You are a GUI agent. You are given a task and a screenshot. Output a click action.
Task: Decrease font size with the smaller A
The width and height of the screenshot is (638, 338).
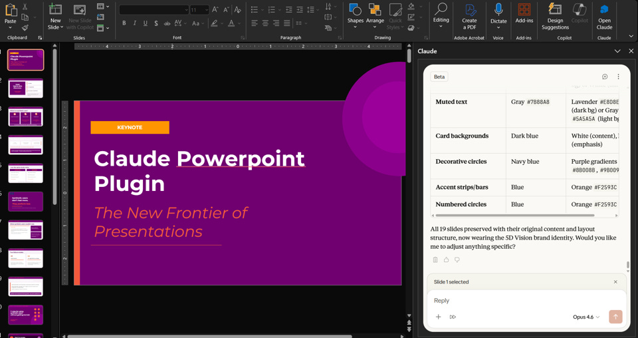pos(226,9)
